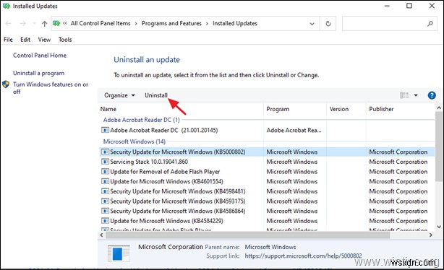Sort by the Version column header
The width and height of the screenshot is (444, 270).
(x=339, y=109)
